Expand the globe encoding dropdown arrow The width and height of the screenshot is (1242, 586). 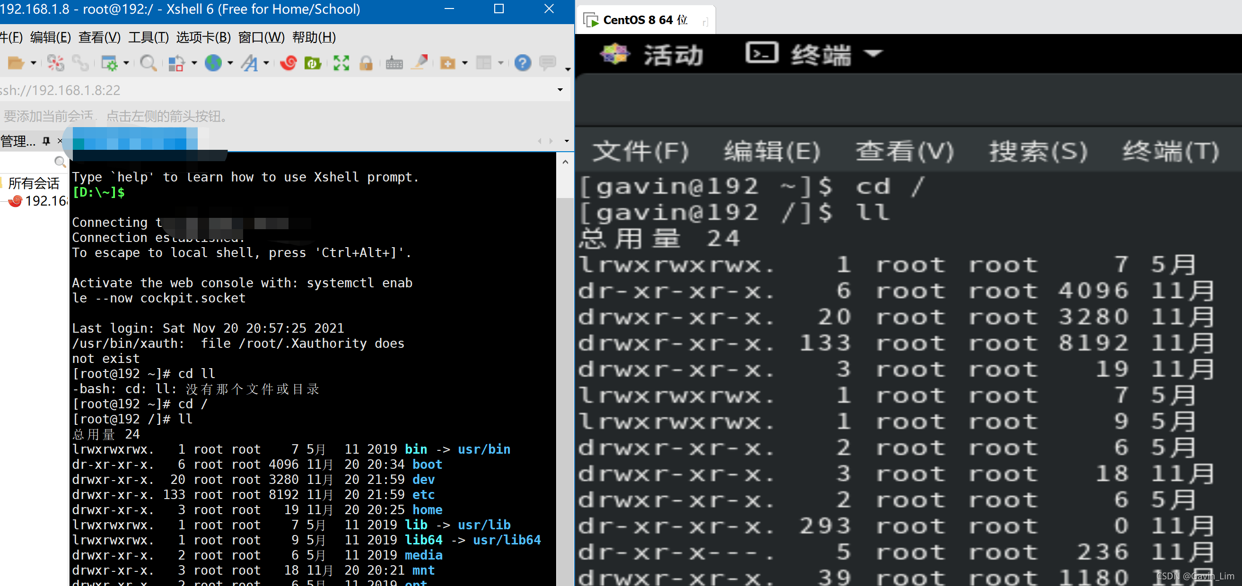coord(230,63)
